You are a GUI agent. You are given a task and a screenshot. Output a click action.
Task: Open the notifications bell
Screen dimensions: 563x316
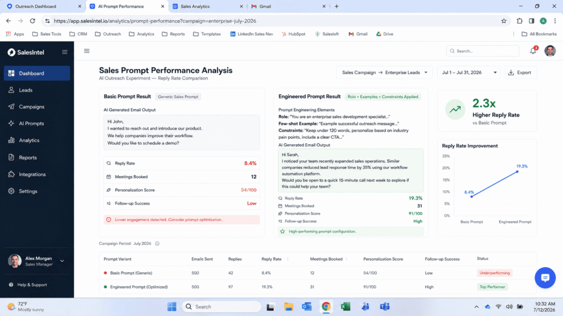533,51
